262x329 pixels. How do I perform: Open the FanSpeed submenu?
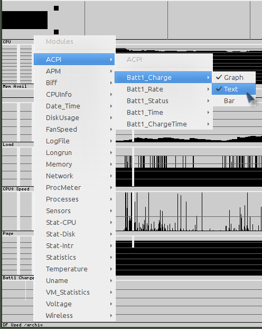(74, 130)
